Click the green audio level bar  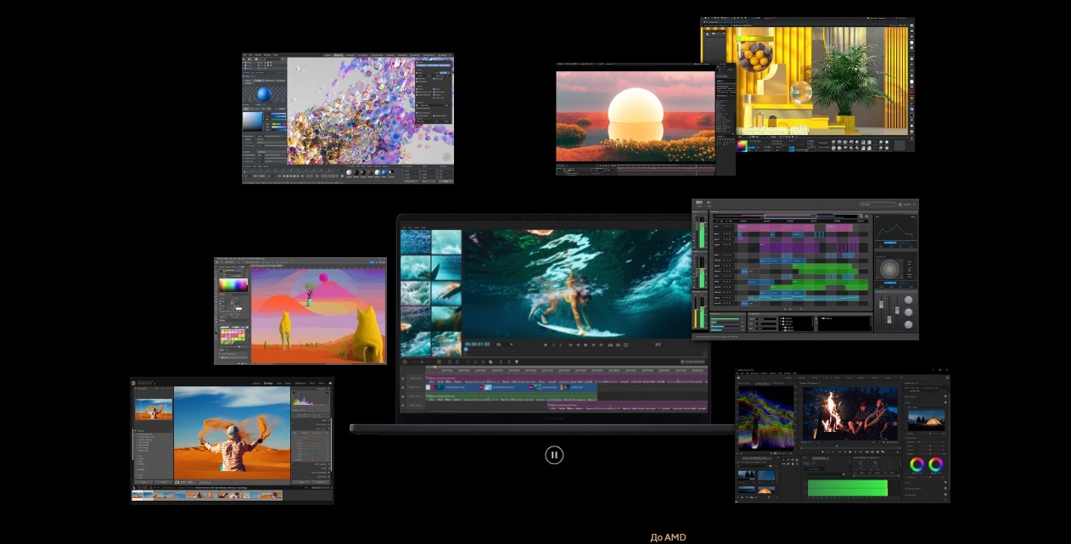847,488
